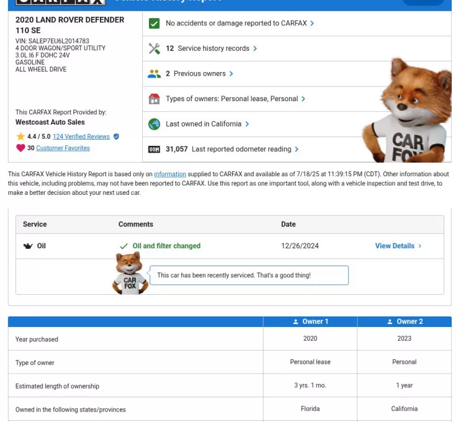Click the pink heart favorites icon
Image resolution: width=461 pixels, height=422 pixels.
coord(20,148)
